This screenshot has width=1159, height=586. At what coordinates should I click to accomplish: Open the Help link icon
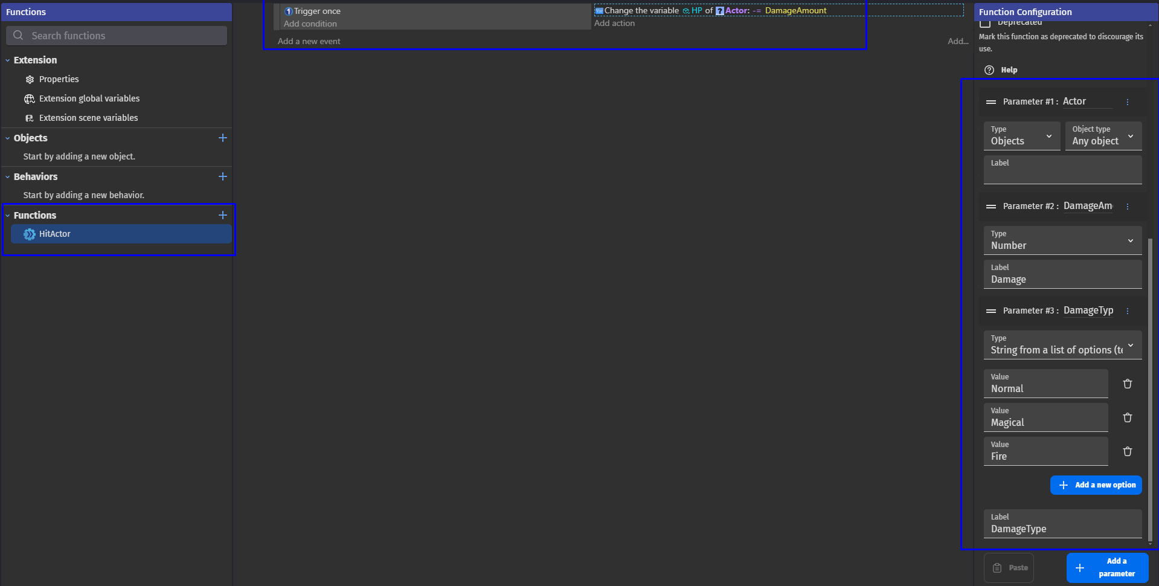point(989,70)
